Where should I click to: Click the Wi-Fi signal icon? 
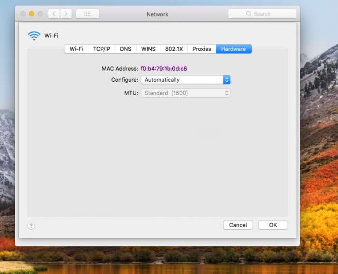pos(34,36)
